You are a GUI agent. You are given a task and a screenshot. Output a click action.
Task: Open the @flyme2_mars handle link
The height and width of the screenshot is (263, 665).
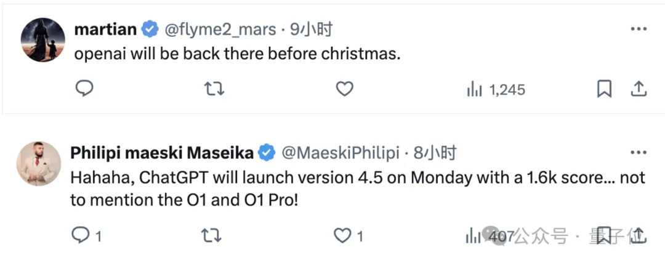(x=220, y=29)
